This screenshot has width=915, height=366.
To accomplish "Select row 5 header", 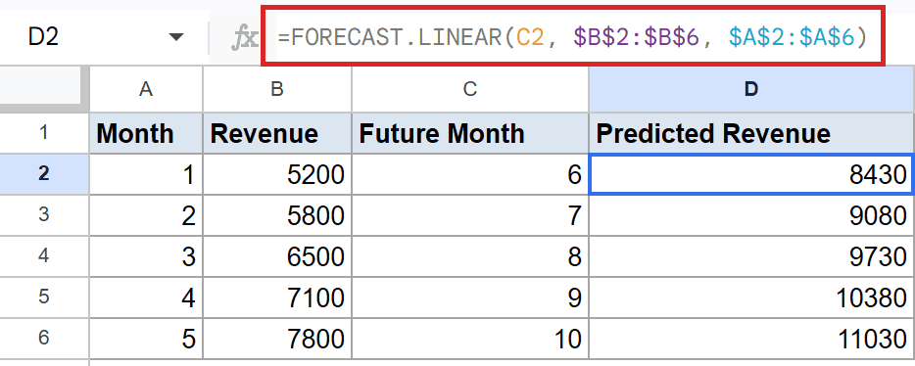I will 44,297.
